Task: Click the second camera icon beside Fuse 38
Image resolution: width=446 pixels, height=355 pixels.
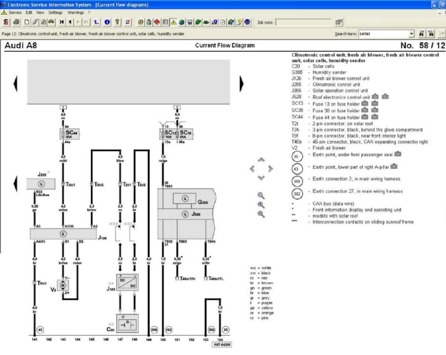Action: (x=375, y=110)
